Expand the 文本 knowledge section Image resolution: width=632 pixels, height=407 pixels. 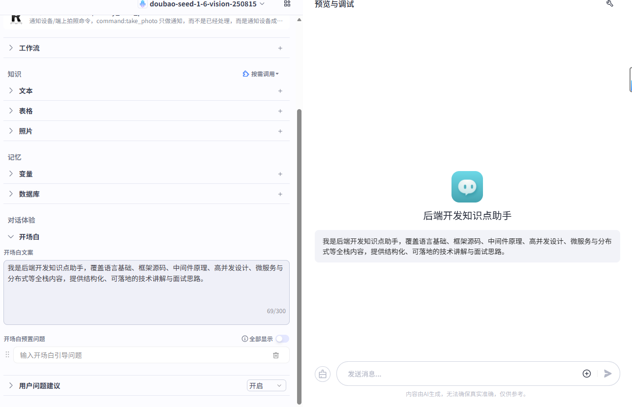pyautogui.click(x=11, y=91)
